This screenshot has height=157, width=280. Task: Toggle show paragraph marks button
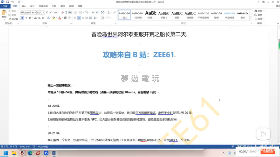114,12
